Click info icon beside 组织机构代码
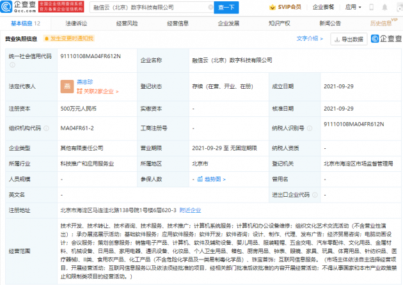Image resolution: width=403 pixels, height=285 pixels. coord(46,128)
